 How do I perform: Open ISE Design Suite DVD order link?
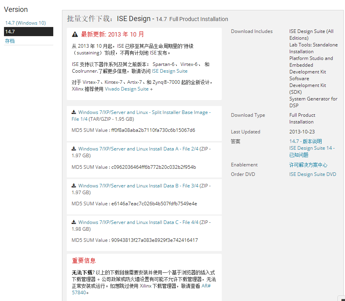click(x=312, y=174)
